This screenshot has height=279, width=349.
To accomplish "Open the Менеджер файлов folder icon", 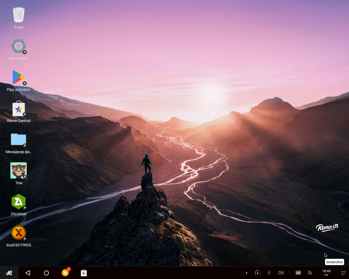I will [19, 140].
